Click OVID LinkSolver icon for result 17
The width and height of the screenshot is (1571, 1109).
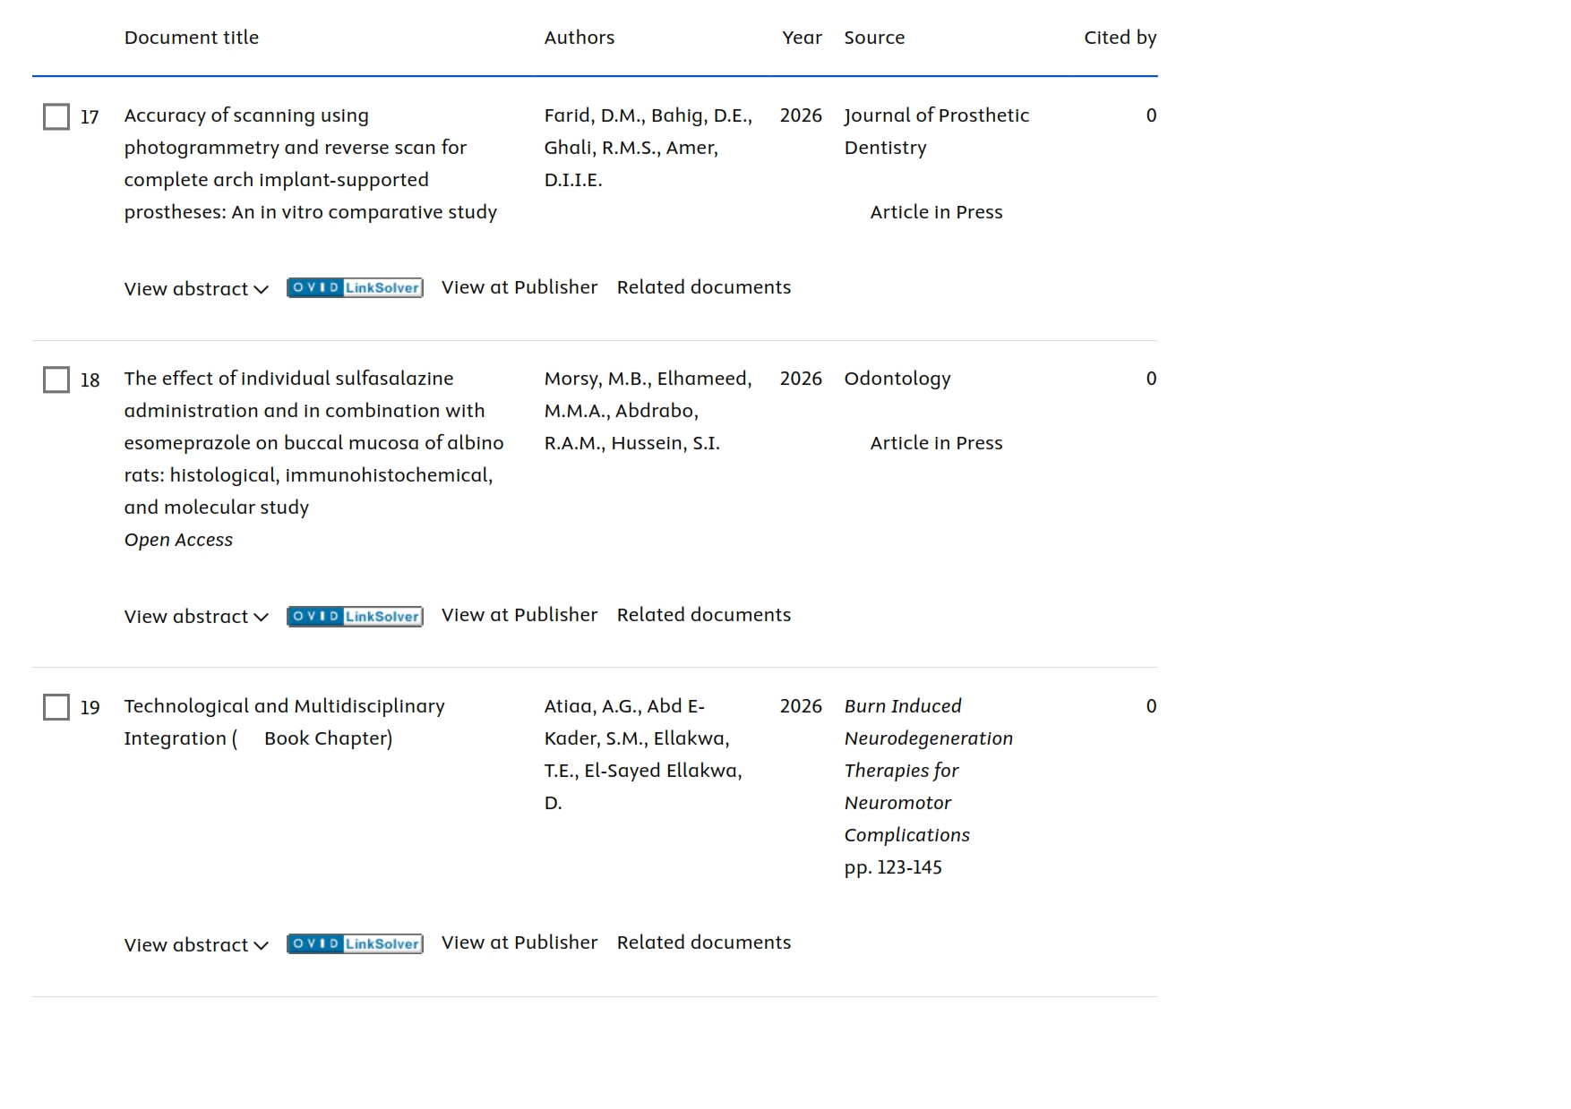[x=355, y=287]
